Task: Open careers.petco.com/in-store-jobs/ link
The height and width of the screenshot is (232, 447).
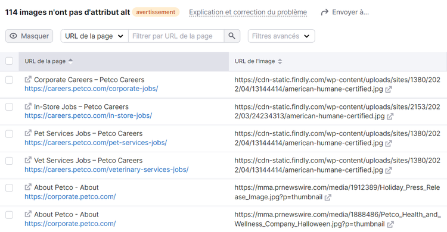Action: (88, 115)
